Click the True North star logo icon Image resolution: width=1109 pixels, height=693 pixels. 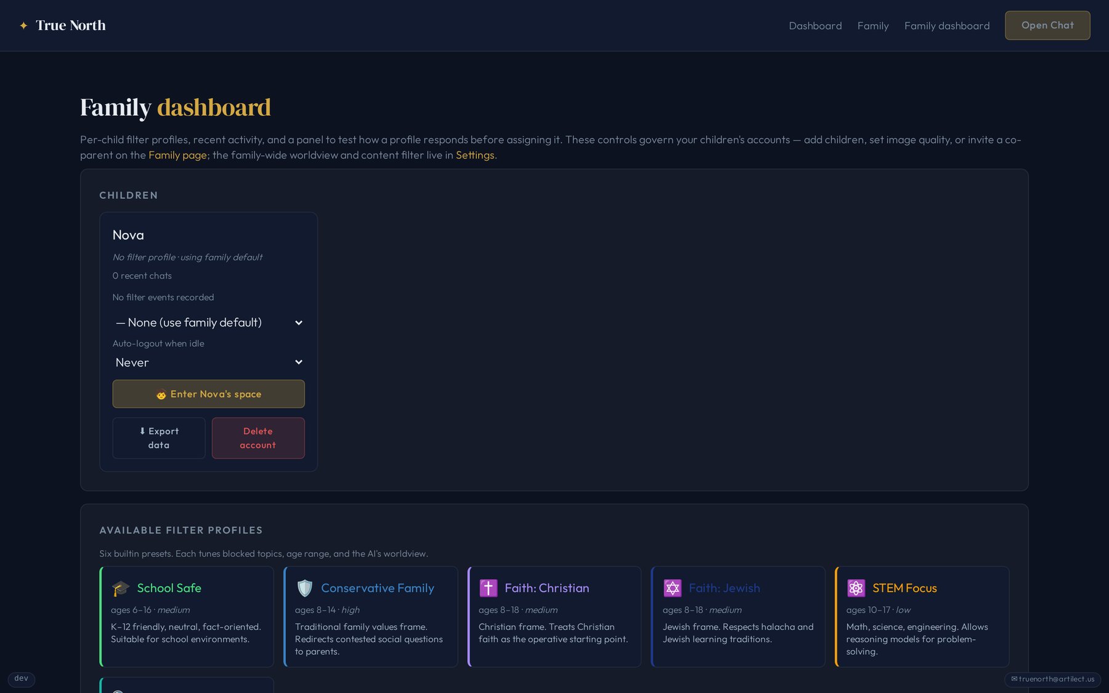[23, 25]
